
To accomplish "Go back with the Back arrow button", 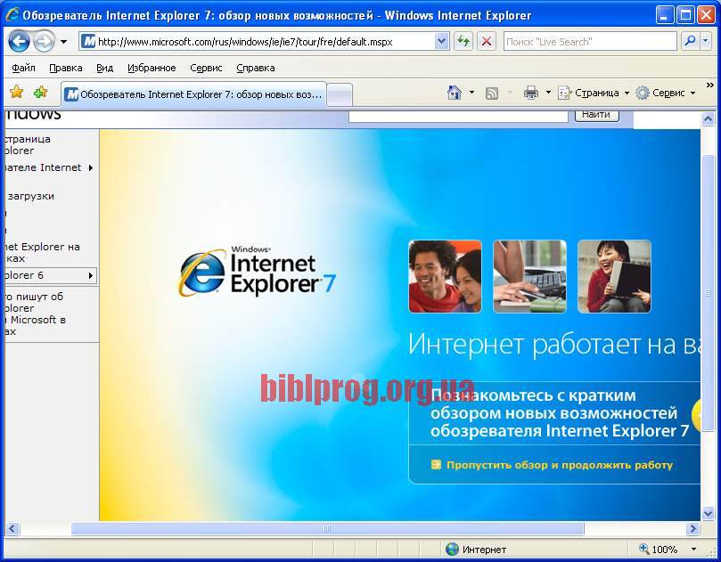I will click(x=20, y=42).
